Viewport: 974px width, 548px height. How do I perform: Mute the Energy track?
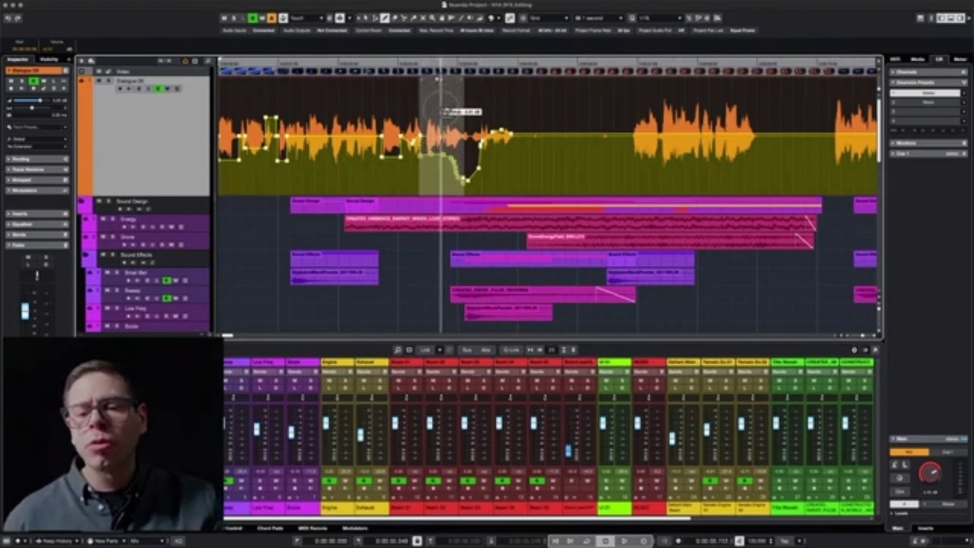pyautogui.click(x=103, y=218)
